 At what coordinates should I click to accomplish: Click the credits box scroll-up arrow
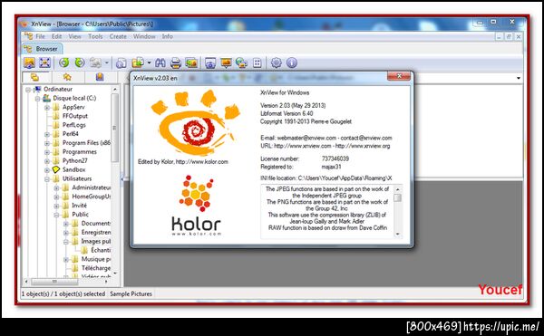398,189
